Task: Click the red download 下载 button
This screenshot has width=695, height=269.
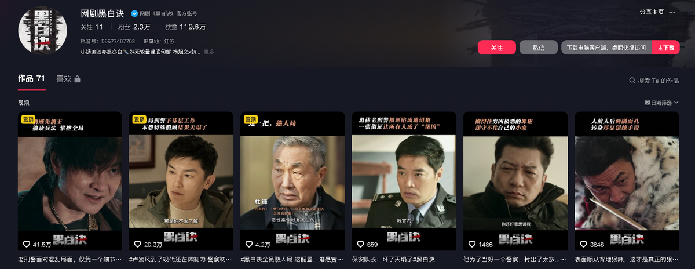Action: (666, 48)
